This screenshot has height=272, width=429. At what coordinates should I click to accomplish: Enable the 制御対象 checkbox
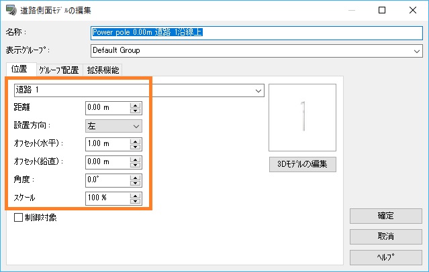click(x=18, y=218)
